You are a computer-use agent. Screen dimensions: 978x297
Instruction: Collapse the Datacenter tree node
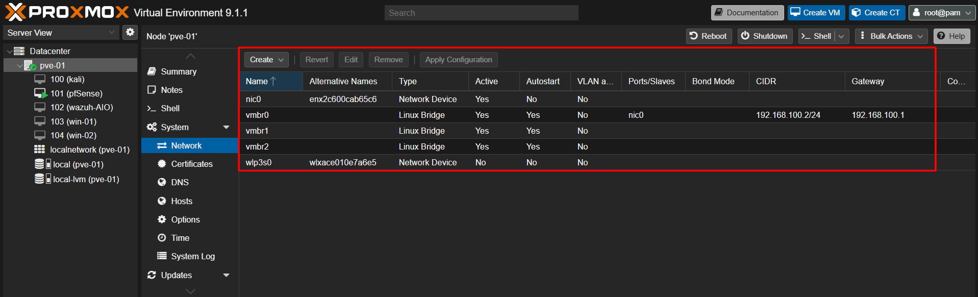9,51
